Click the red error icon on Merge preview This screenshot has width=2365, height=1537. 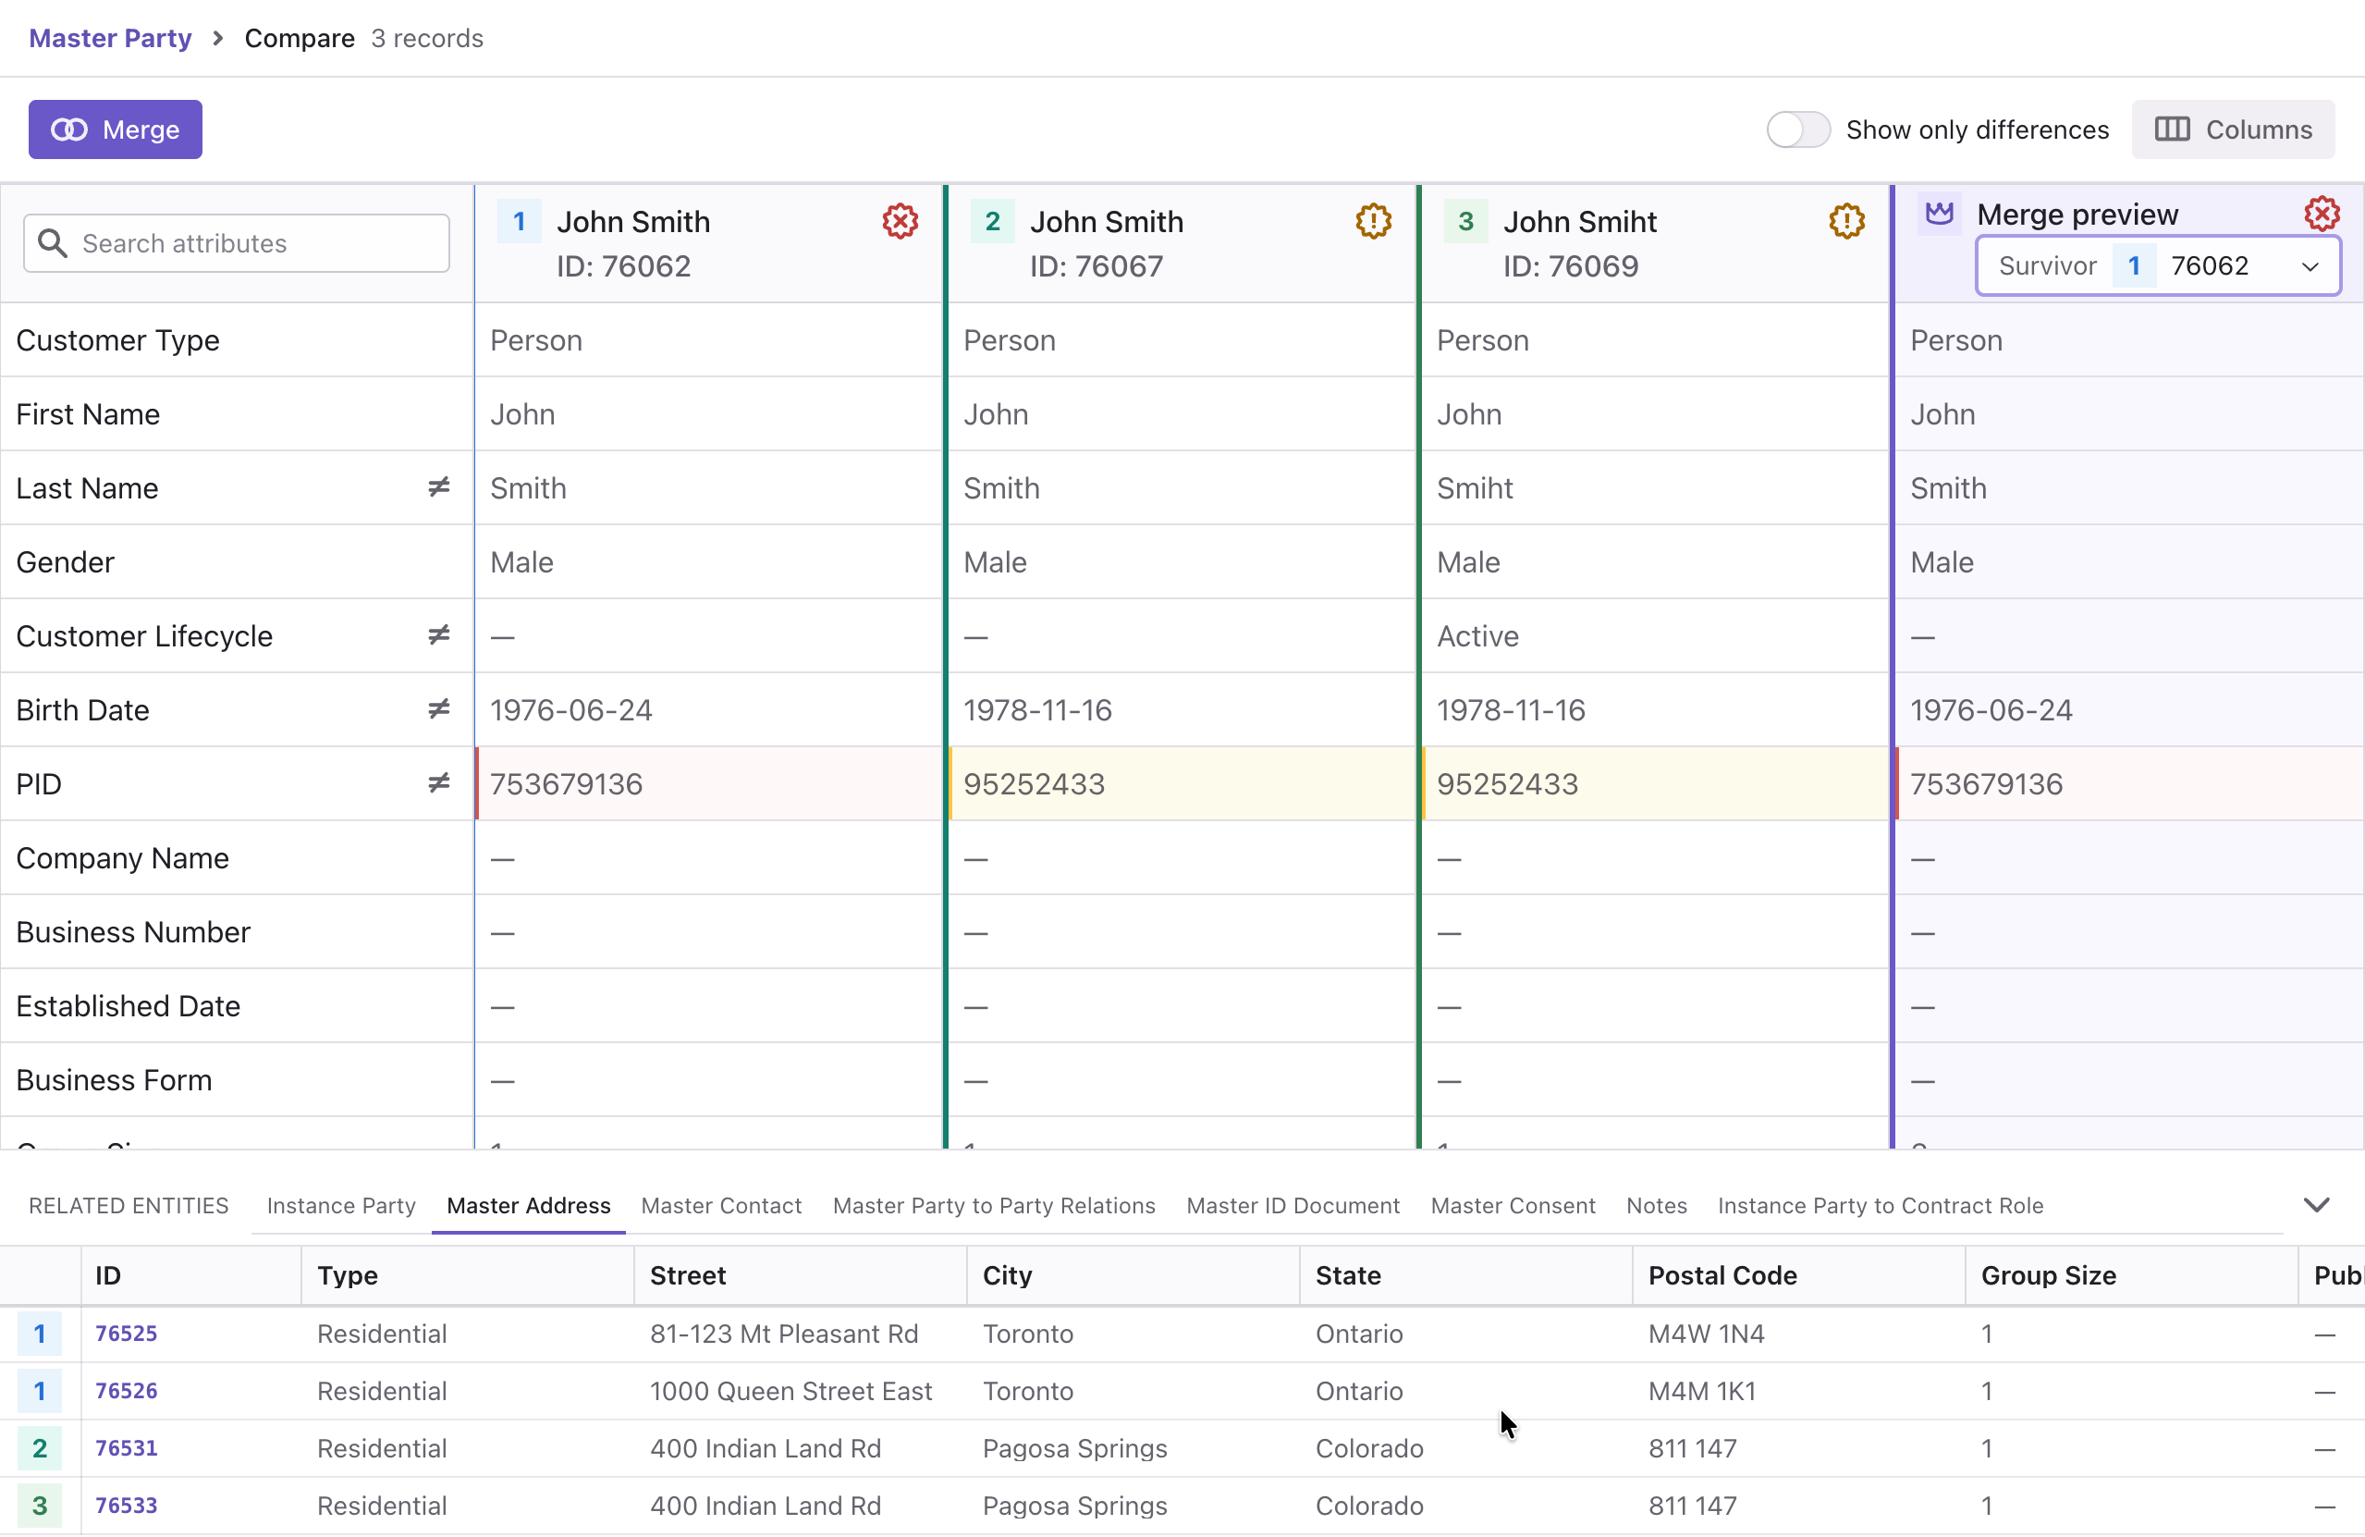pyautogui.click(x=2322, y=214)
